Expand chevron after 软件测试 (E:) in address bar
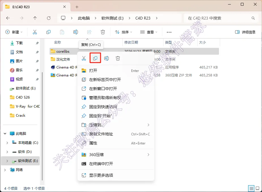This screenshot has width=262, height=192. click(129, 18)
